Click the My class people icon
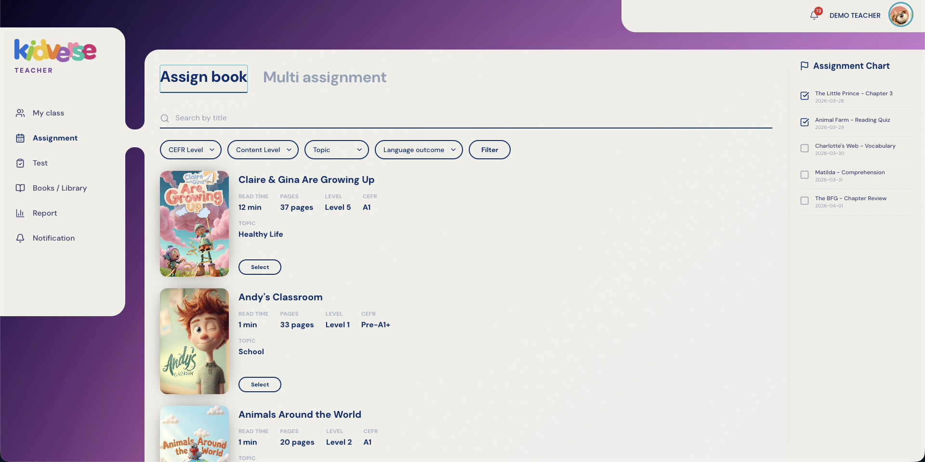Image resolution: width=925 pixels, height=462 pixels. click(20, 113)
